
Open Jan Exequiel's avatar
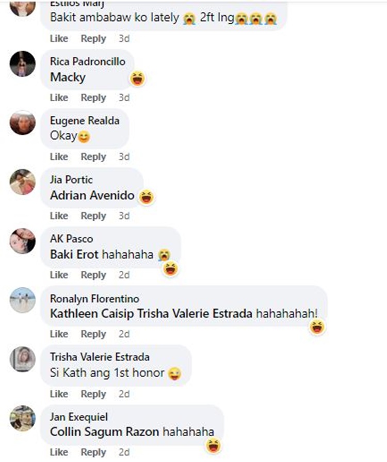tap(23, 418)
